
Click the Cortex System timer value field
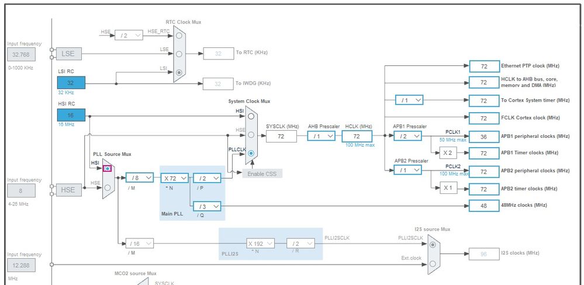[x=484, y=101]
